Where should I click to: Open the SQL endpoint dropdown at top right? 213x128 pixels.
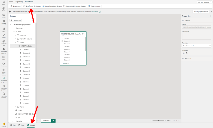[205, 2]
